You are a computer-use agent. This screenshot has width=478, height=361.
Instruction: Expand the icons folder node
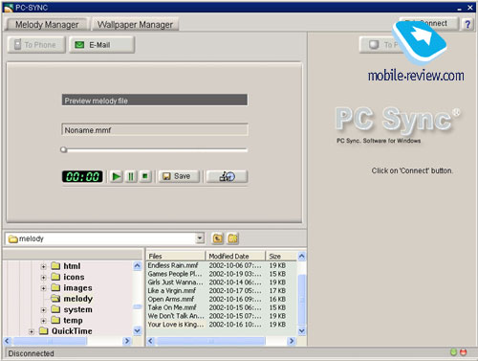point(43,278)
